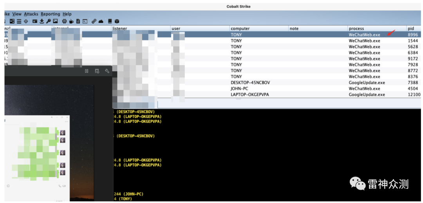Viewport: 423px width, 203px height.
Task: Click the wrench icon in desktop viewer
Action: point(107,71)
